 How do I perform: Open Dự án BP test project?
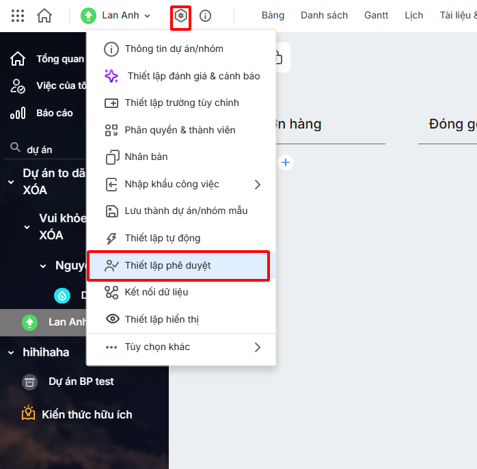pyautogui.click(x=81, y=381)
